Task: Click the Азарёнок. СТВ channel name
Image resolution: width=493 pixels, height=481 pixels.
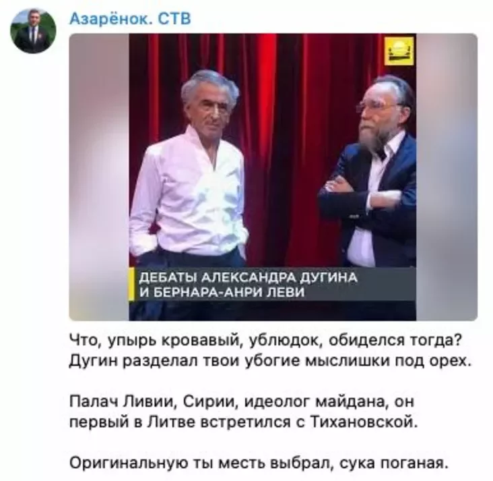Action: (130, 19)
